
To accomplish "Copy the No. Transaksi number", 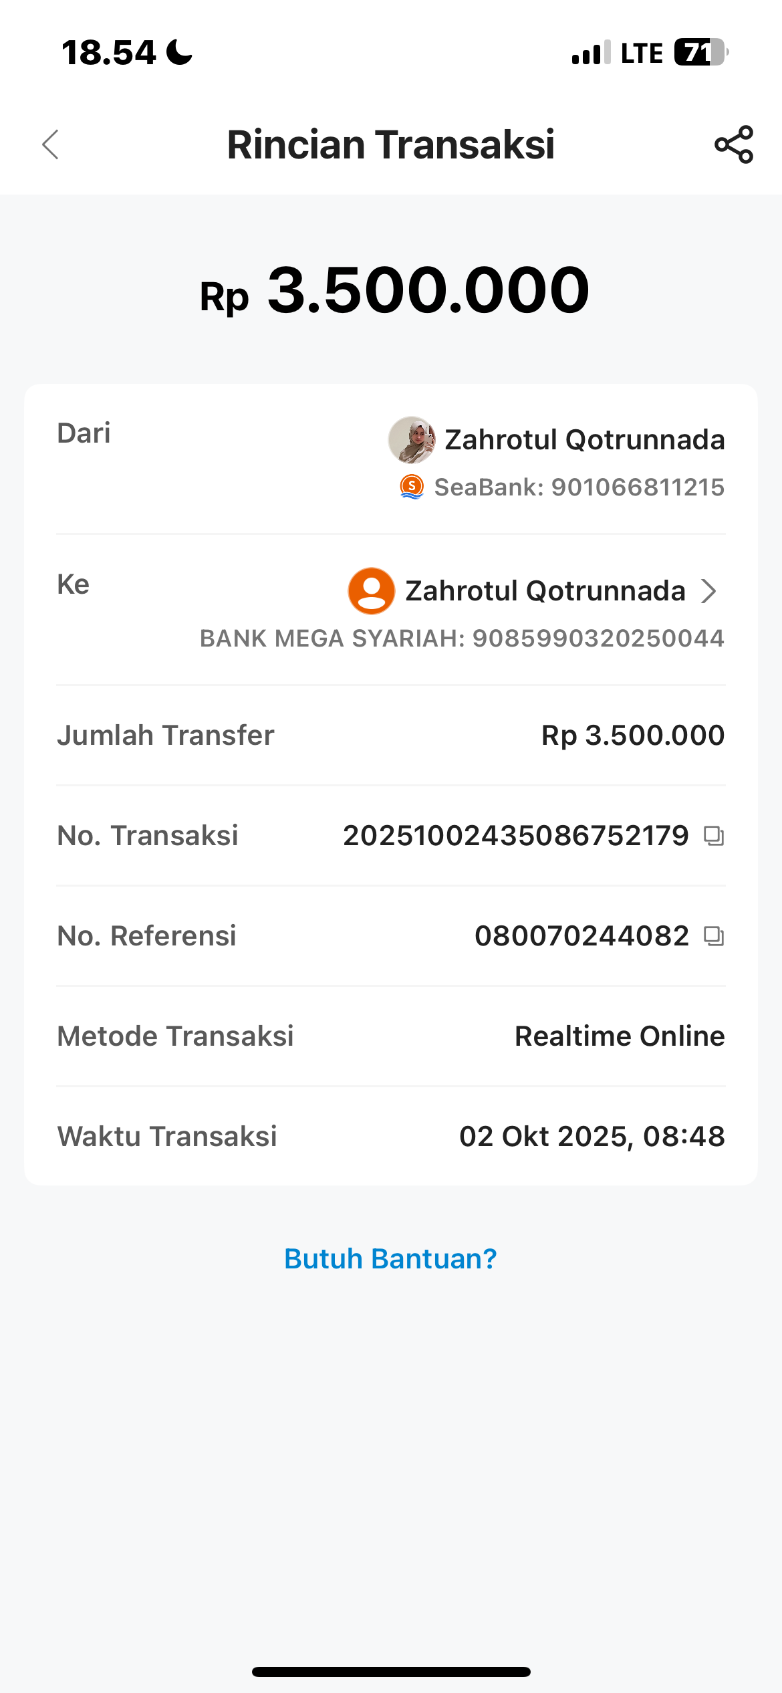I will click(714, 836).
